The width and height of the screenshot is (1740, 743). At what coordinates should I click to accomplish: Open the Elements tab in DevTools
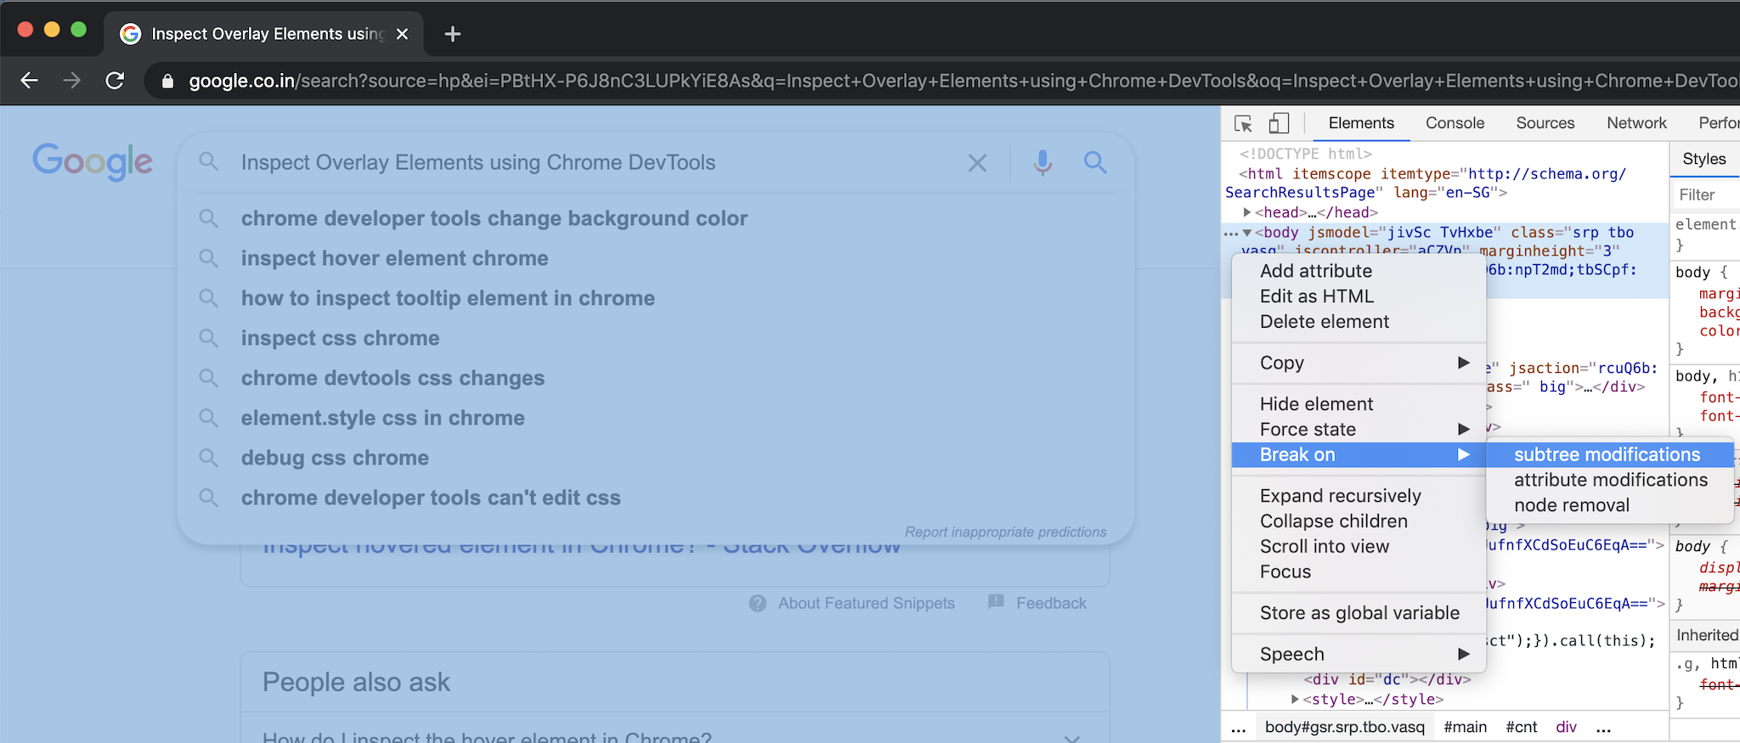point(1361,123)
